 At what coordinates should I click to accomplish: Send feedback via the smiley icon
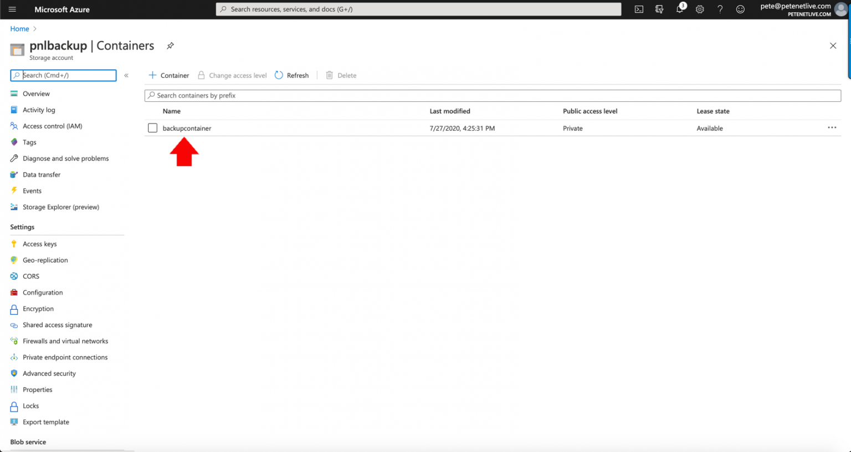(740, 9)
